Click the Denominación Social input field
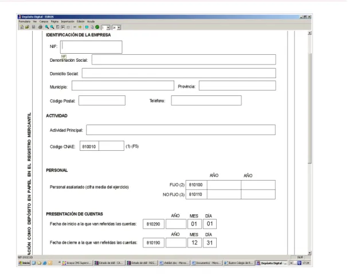Image resolution: width=348 pixels, height=276 pixels. pyautogui.click(x=184, y=59)
